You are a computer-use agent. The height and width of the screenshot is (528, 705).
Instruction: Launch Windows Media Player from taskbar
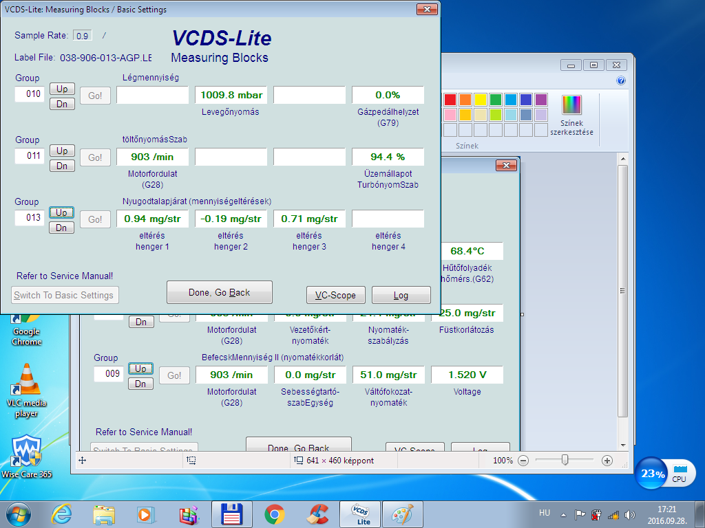pyautogui.click(x=146, y=514)
